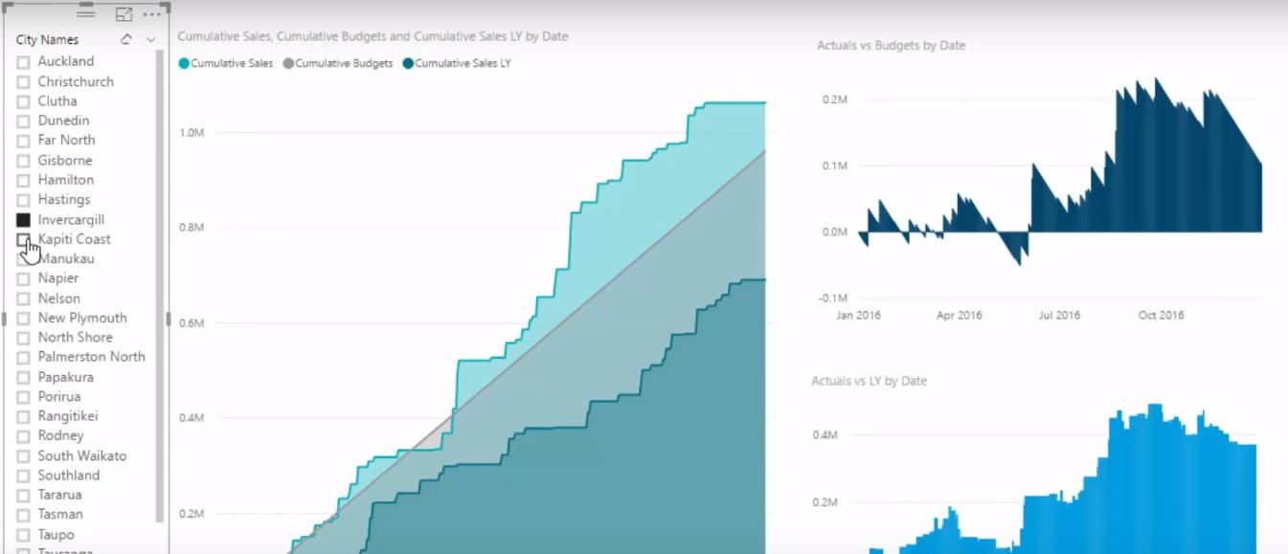Select the Christchurch list item label
Screen dimensions: 1288x554
pyautogui.click(x=76, y=81)
